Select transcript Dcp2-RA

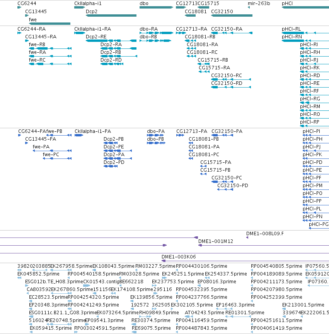click(x=111, y=45)
